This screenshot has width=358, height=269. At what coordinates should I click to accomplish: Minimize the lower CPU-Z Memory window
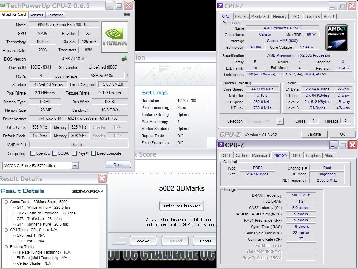coord(333,145)
